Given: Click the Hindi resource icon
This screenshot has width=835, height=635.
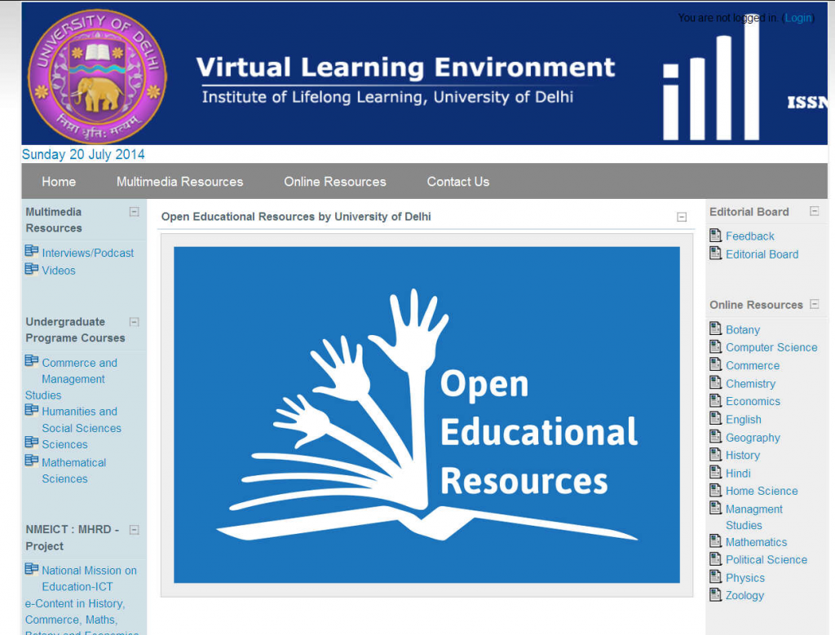Looking at the screenshot, I should tap(714, 473).
